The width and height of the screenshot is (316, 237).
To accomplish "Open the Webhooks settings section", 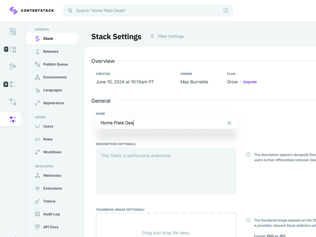I will [x=52, y=175].
